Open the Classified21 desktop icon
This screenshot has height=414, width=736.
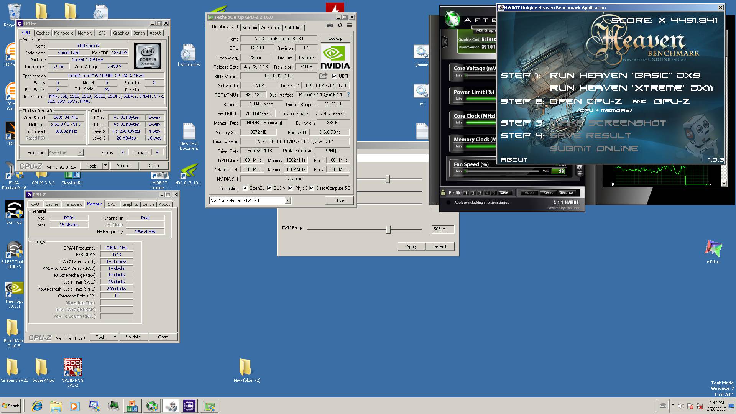click(x=72, y=178)
